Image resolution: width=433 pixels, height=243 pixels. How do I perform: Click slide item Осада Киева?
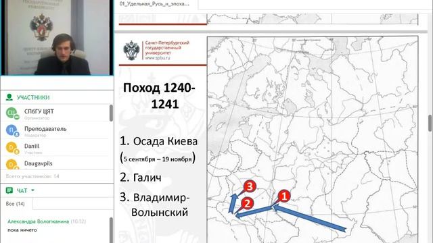click(x=165, y=141)
